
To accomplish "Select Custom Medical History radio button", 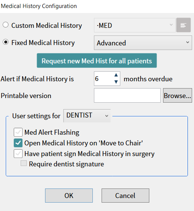I will pos(6,25).
